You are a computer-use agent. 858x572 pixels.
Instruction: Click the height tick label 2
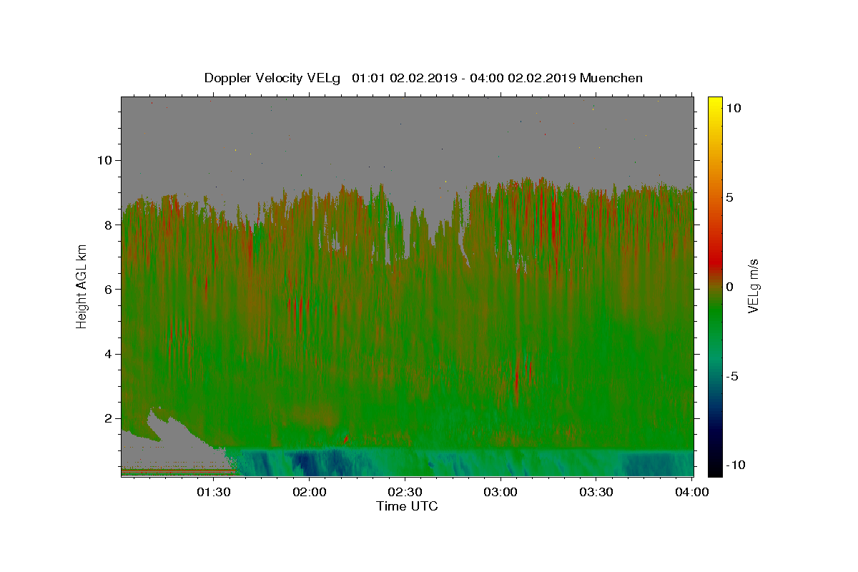[x=109, y=418]
